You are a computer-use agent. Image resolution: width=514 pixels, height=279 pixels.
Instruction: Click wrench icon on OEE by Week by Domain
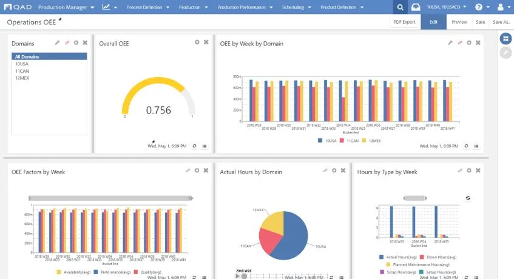pyautogui.click(x=450, y=42)
